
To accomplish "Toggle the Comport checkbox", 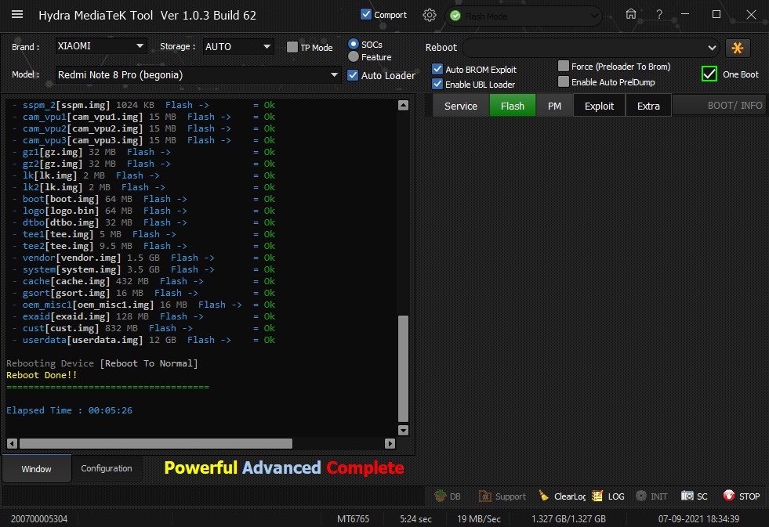I will (366, 14).
